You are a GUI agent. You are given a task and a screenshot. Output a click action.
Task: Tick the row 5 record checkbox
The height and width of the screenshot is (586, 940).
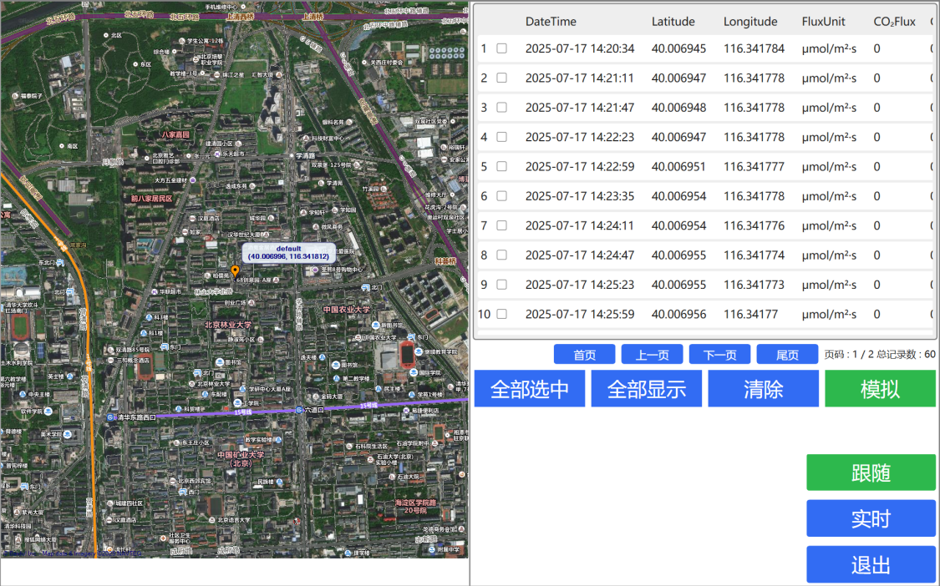(x=501, y=167)
